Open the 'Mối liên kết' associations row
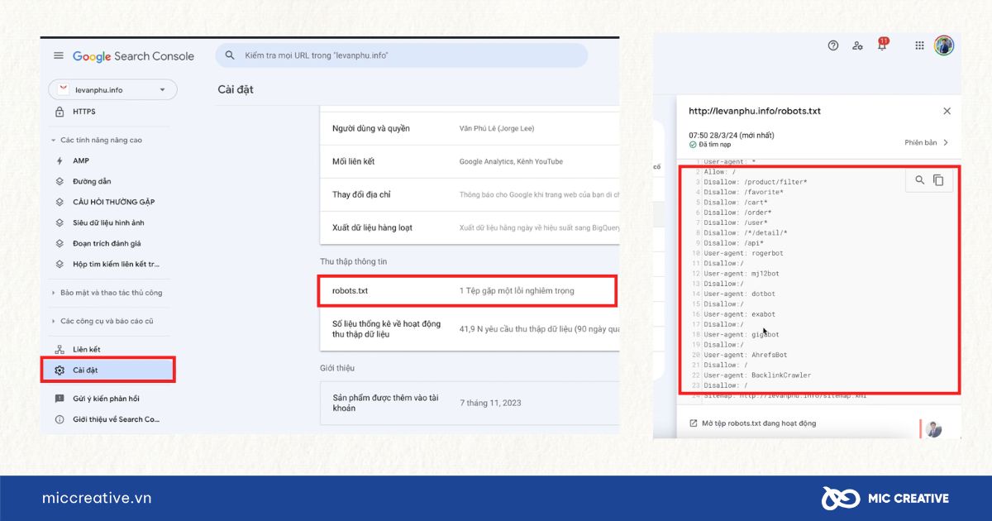The image size is (992, 521). pos(470,161)
